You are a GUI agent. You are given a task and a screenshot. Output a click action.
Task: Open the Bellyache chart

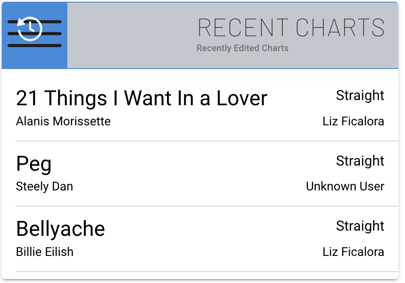click(60, 229)
